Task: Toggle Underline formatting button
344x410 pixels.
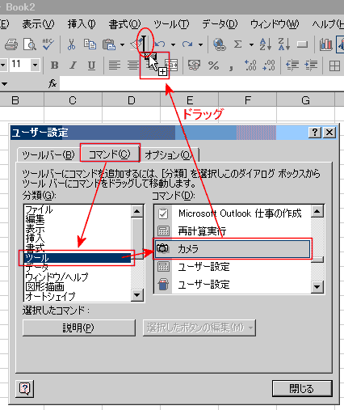Action: [x=91, y=66]
